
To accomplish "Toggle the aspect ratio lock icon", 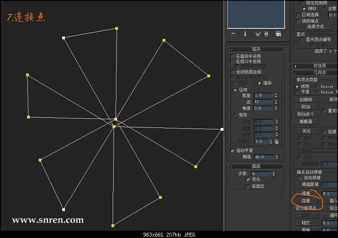I will coord(277,141).
